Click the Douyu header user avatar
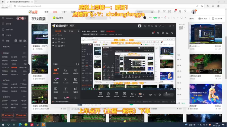Screen dimensions: 227x127 point(194,12)
